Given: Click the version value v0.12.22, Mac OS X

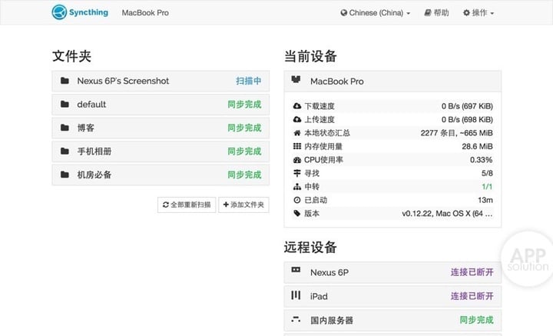Looking at the screenshot, I should coord(447,214).
